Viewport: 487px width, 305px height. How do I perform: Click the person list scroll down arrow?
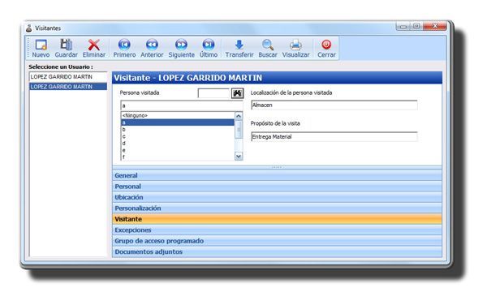[239, 156]
